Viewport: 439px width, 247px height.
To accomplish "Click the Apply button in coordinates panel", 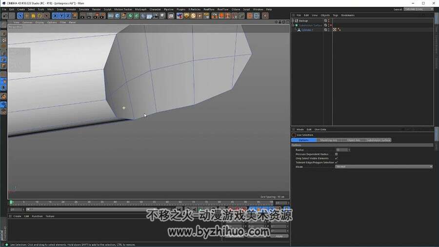I will 279,236.
